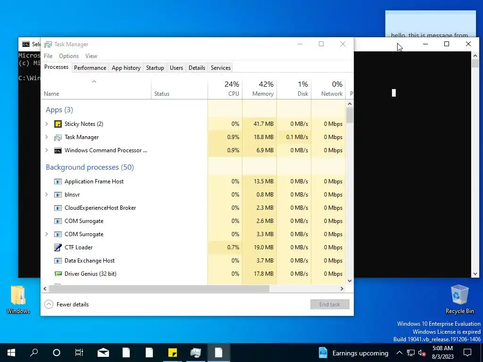The height and width of the screenshot is (362, 483).
Task: Click the process list vertical scrollbar thumb
Action: point(350,115)
